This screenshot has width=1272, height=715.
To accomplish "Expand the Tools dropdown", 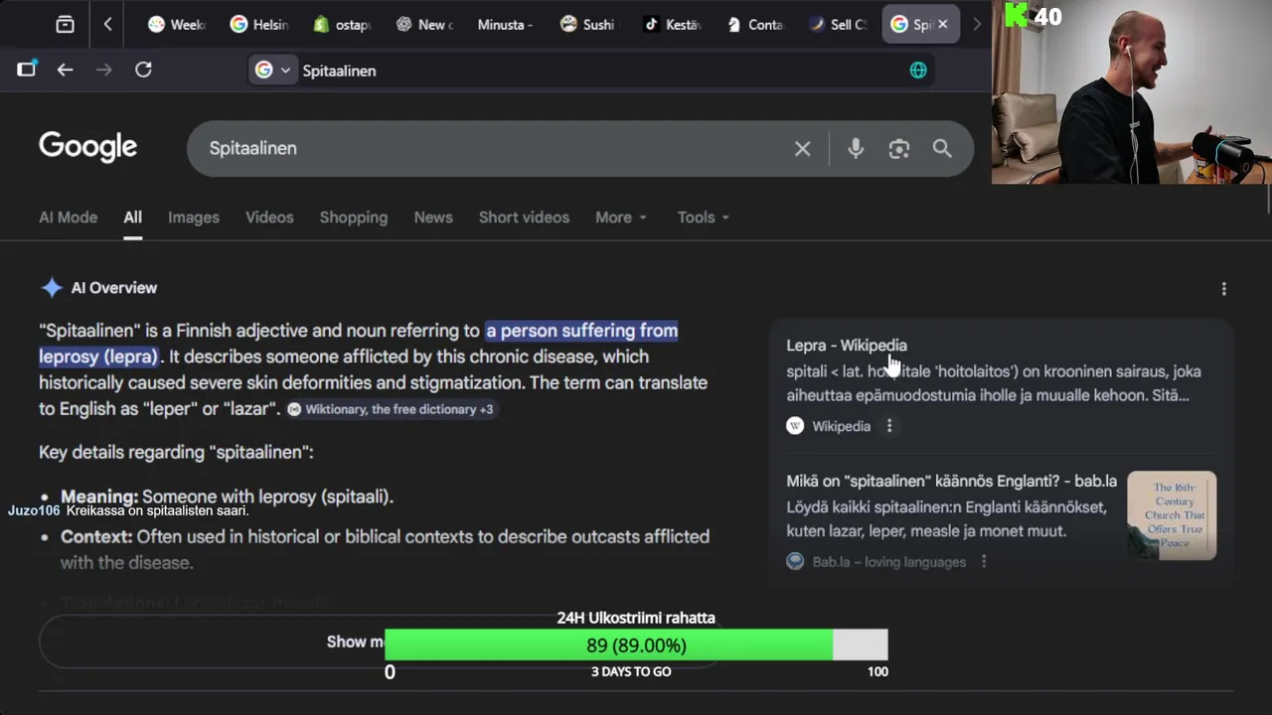I will [x=703, y=217].
